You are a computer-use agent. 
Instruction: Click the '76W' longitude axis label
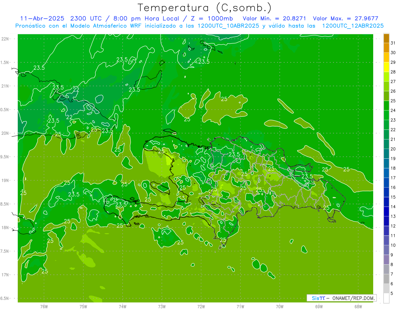(x=44, y=307)
